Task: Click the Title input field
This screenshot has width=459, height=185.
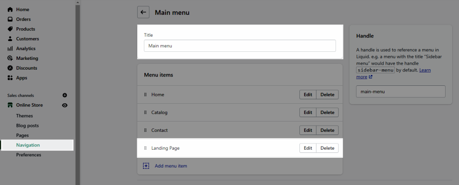Action: (x=240, y=46)
